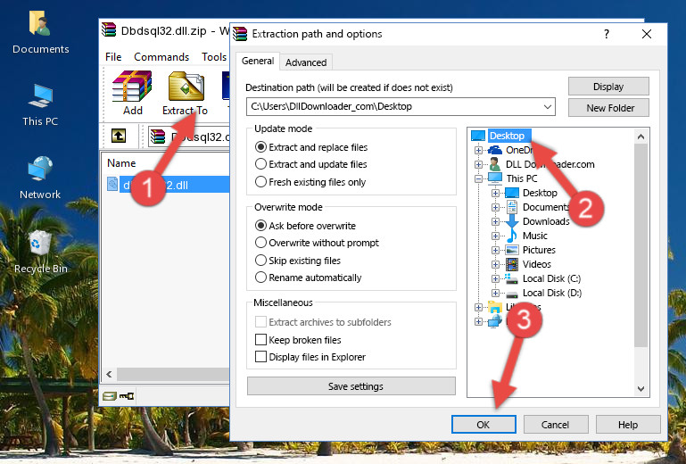Expand the Local Disk (C:) tree node
Screen dimensions: 686x464
(495, 278)
